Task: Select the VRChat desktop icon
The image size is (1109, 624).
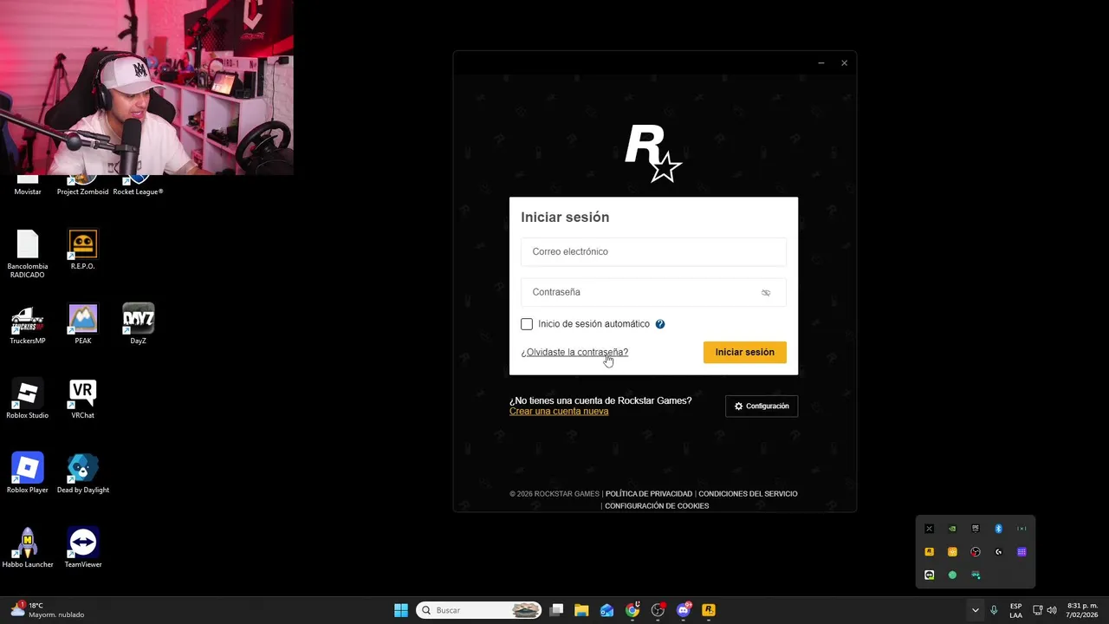Action: click(83, 399)
